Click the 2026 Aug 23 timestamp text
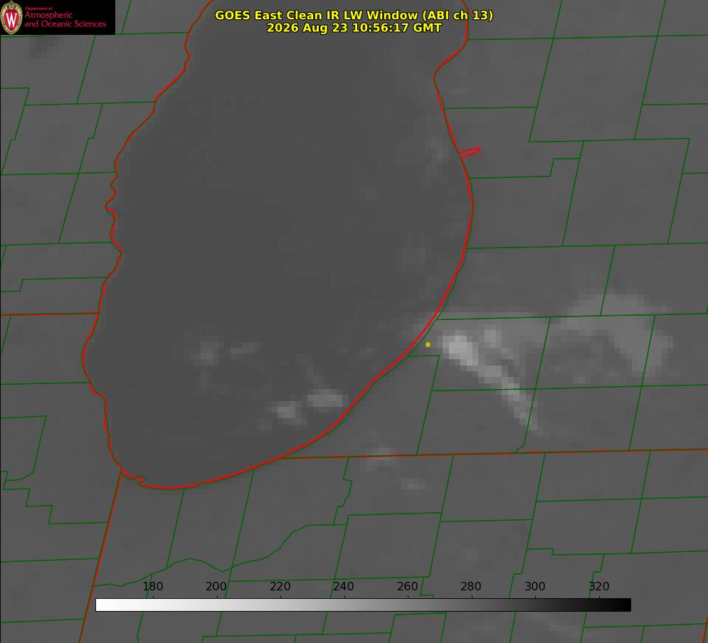This screenshot has width=708, height=643. pyautogui.click(x=354, y=28)
